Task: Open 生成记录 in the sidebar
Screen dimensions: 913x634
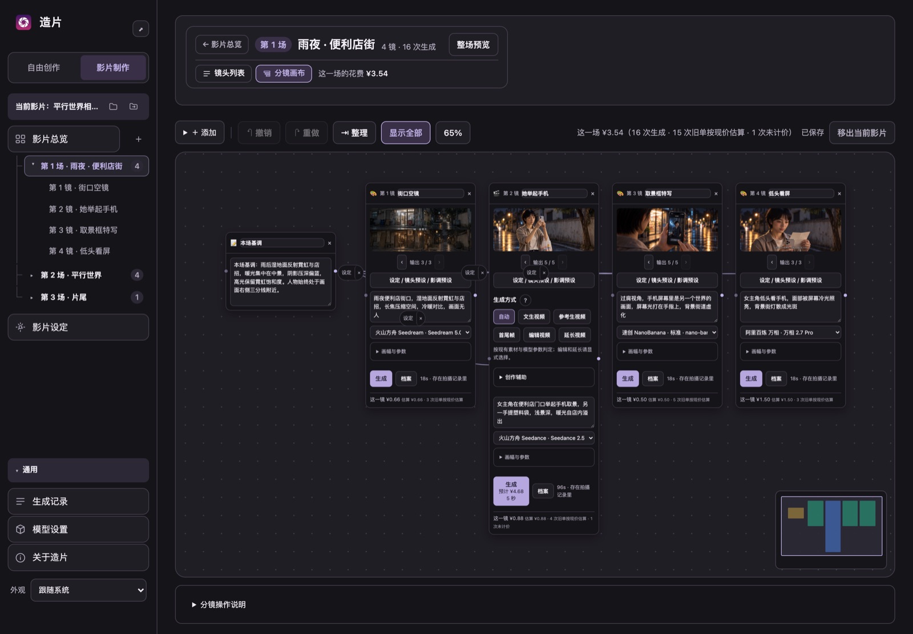Action: pos(78,502)
